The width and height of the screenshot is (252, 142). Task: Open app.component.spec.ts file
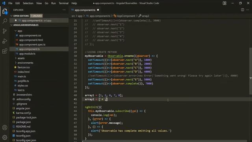pyautogui.click(x=32, y=45)
